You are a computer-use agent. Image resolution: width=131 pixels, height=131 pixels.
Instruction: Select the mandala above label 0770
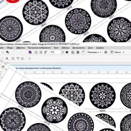click(54, 110)
